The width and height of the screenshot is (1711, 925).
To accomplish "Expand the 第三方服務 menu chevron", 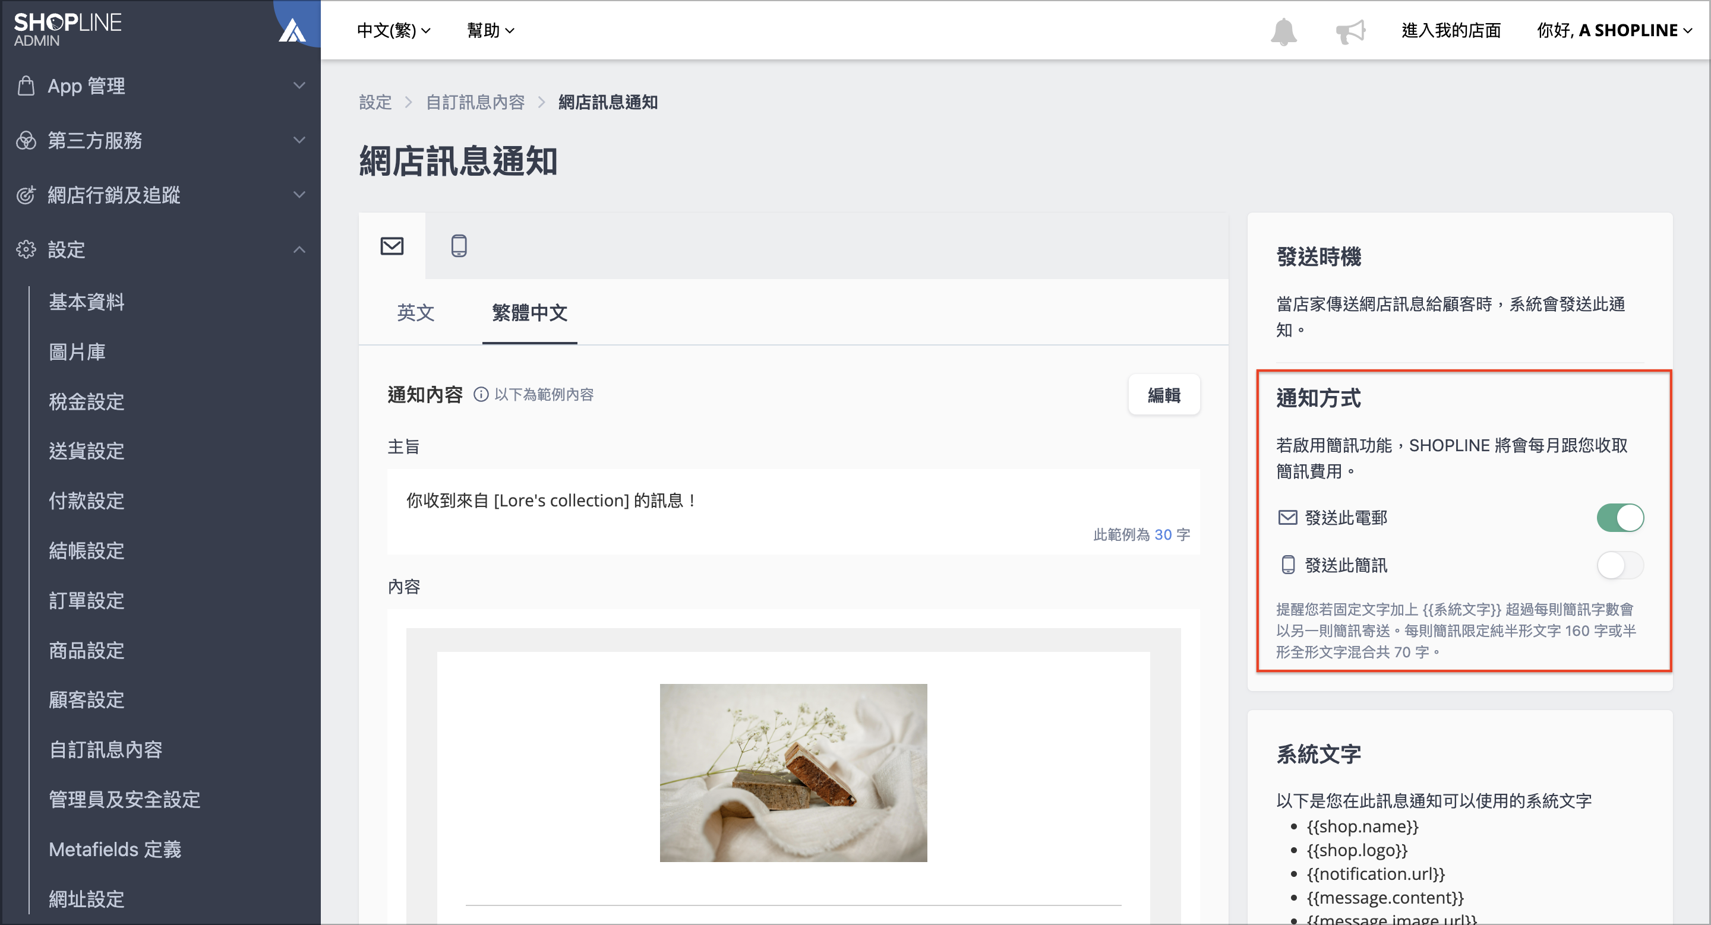I will click(x=299, y=140).
